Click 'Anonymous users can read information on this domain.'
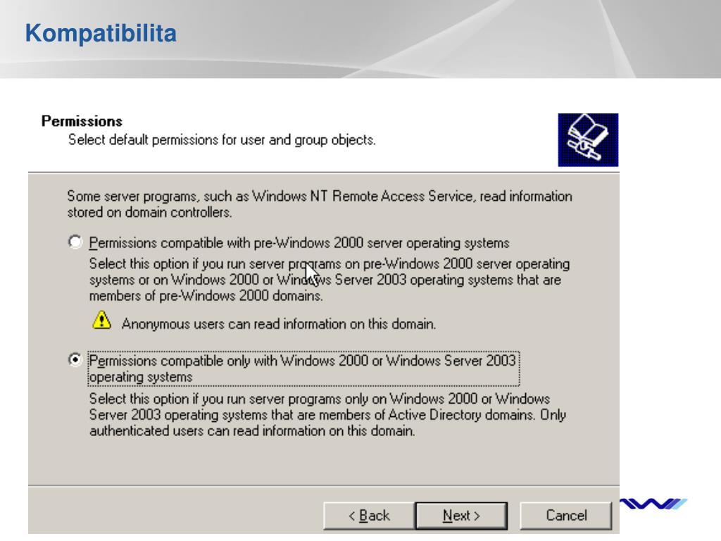 pyautogui.click(x=279, y=324)
